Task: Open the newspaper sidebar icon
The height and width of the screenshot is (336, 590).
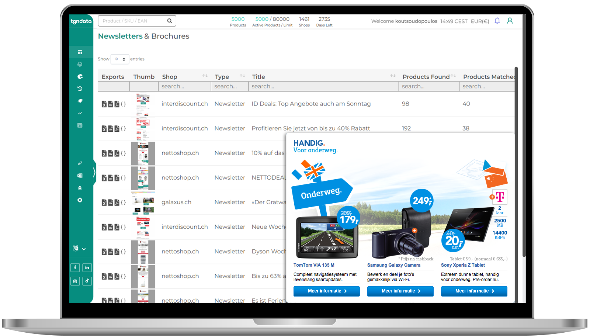Action: [x=80, y=125]
